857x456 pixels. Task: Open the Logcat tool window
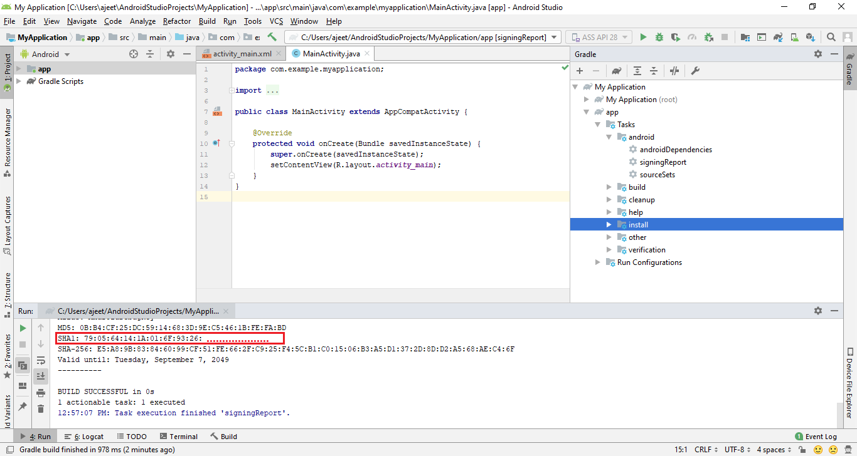(x=83, y=437)
